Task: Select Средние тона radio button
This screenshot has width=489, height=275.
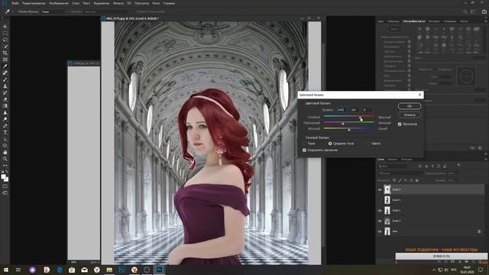Action: tap(330, 144)
